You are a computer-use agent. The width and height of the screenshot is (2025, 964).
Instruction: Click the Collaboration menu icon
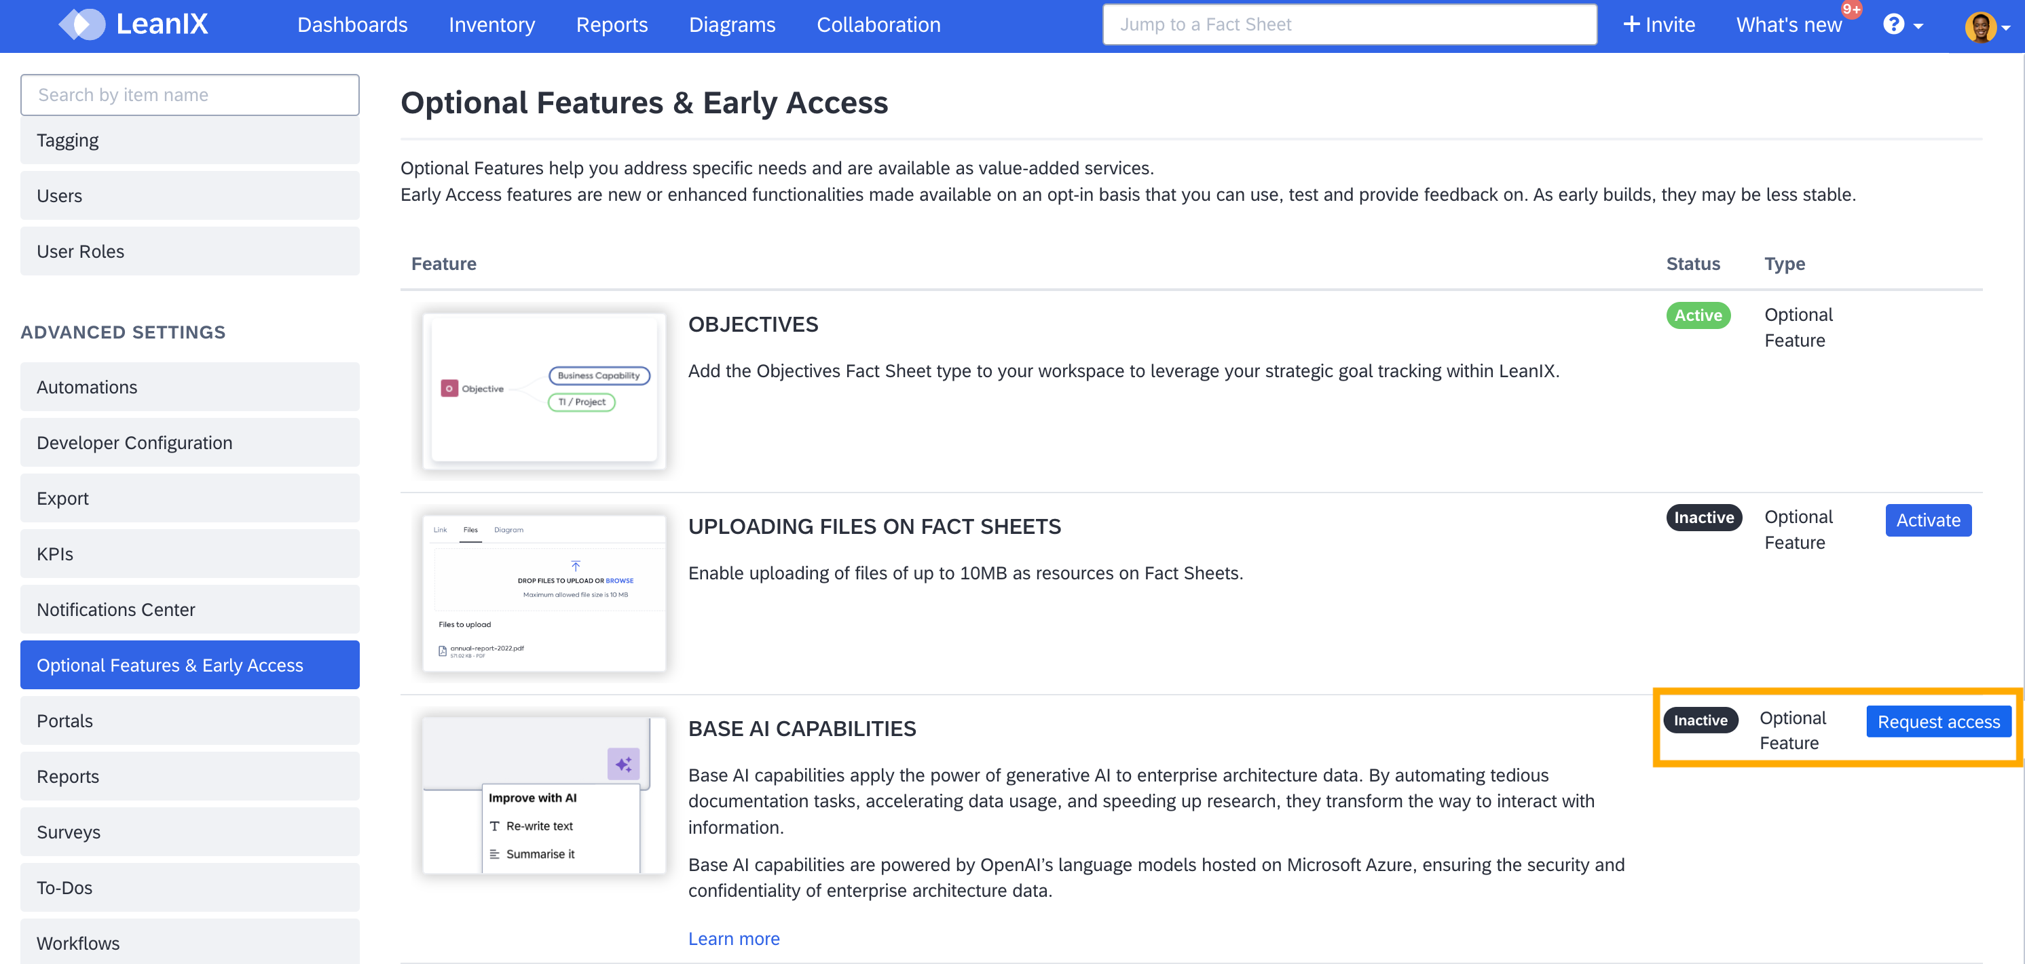coord(880,24)
